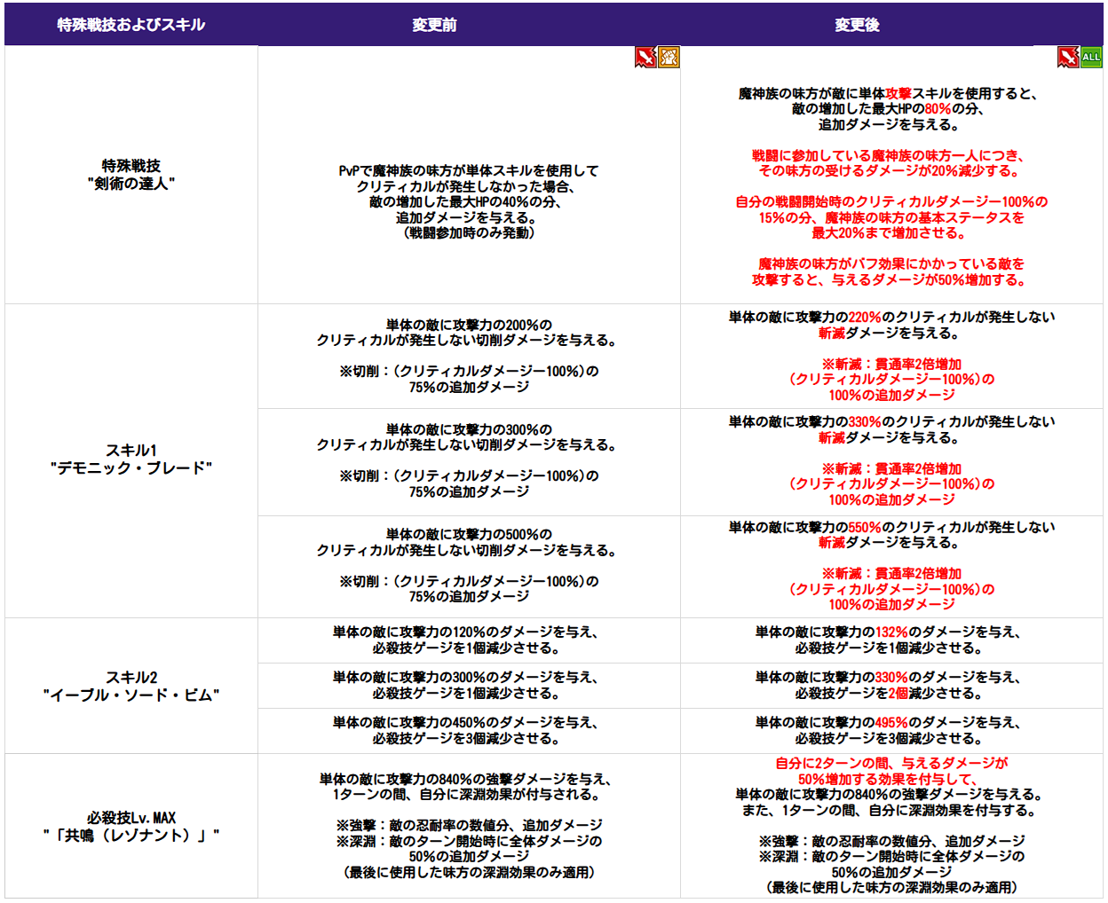Click the green ALL content icon
This screenshot has height=903, width=1108.
(1093, 57)
